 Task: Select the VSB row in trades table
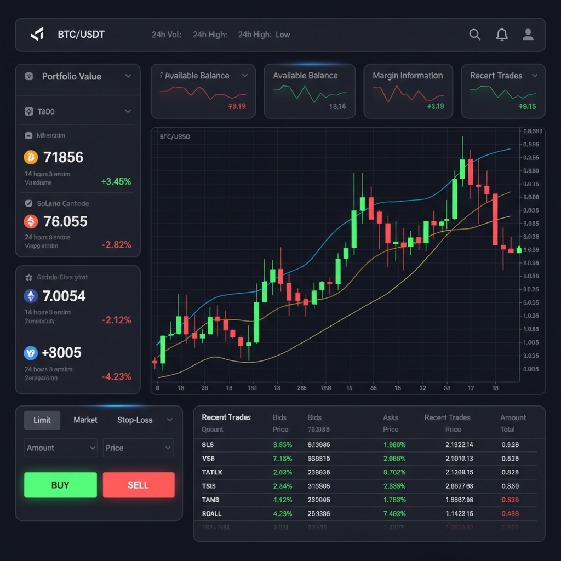[x=369, y=459]
